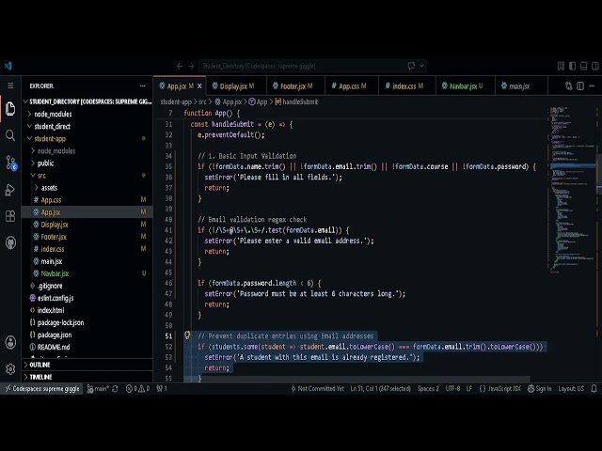The image size is (602, 451).
Task: Open the notifications bell
Action: pyautogui.click(x=594, y=388)
